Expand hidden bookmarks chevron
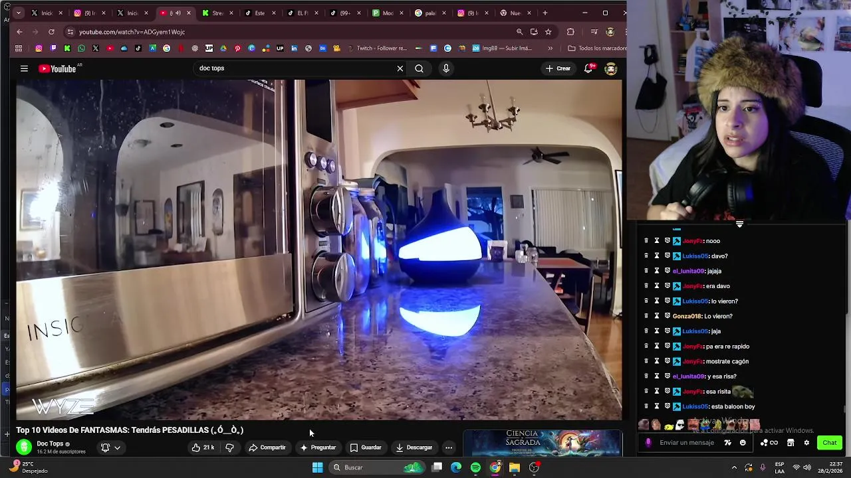851x478 pixels. [550, 48]
